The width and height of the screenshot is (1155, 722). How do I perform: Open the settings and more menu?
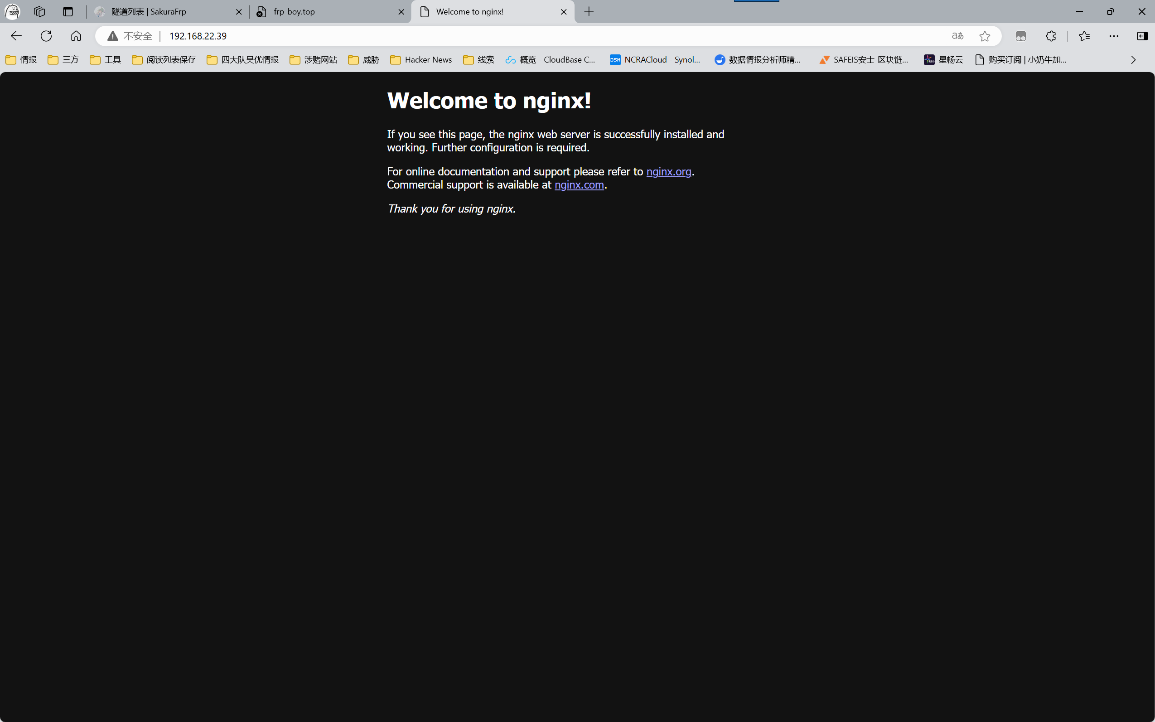click(x=1113, y=36)
